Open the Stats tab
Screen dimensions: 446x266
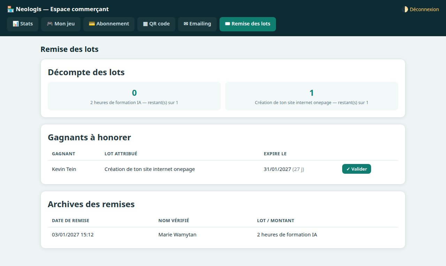tap(23, 24)
